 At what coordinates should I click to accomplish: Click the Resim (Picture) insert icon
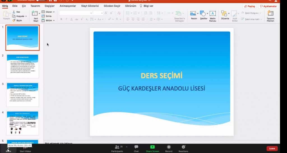point(193,13)
